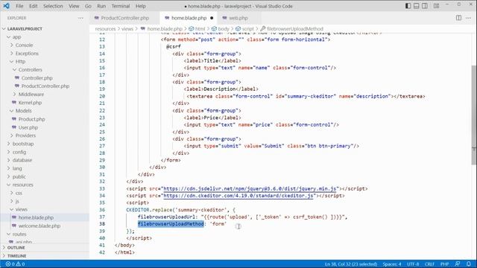Expand the lang folder
The height and width of the screenshot is (268, 477).
pyautogui.click(x=17, y=168)
